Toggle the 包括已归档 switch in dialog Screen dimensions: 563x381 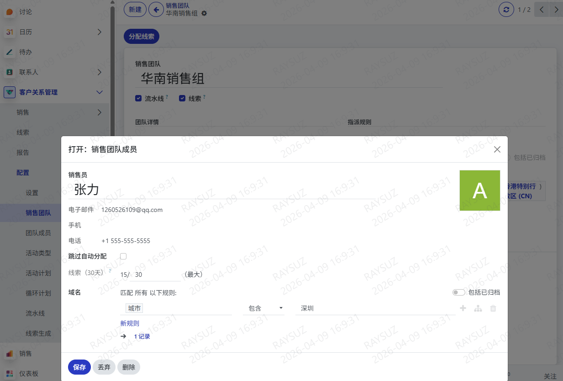coord(459,292)
